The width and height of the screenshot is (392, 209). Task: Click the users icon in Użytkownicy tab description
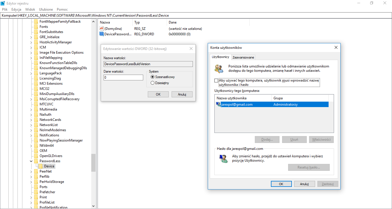[219, 69]
